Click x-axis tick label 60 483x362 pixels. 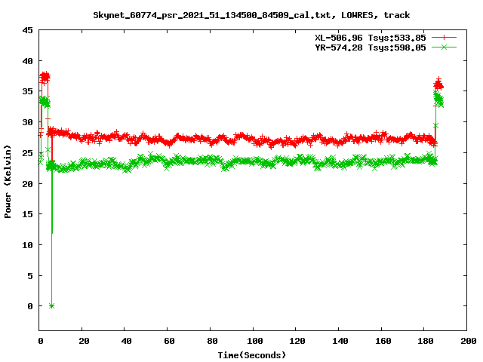169,341
